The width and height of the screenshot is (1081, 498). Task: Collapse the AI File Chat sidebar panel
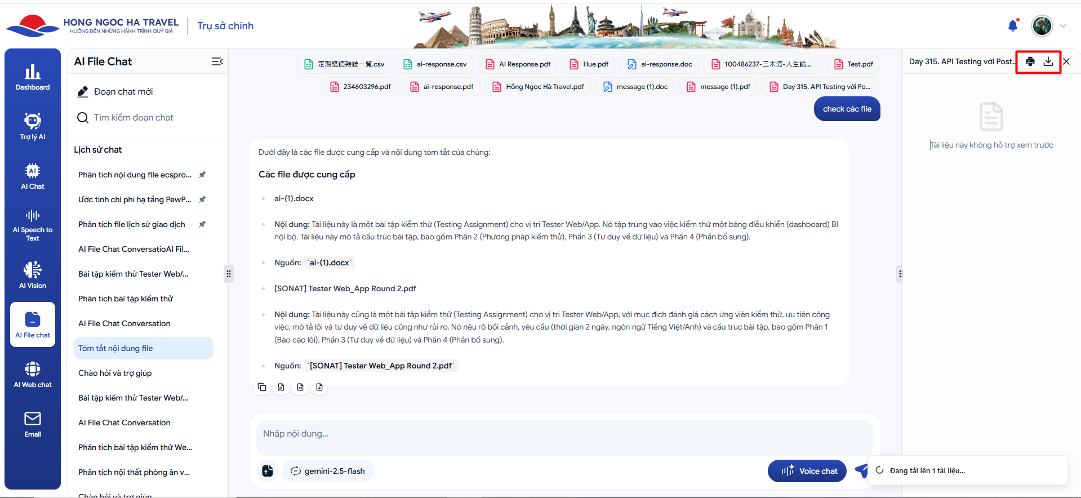[217, 61]
